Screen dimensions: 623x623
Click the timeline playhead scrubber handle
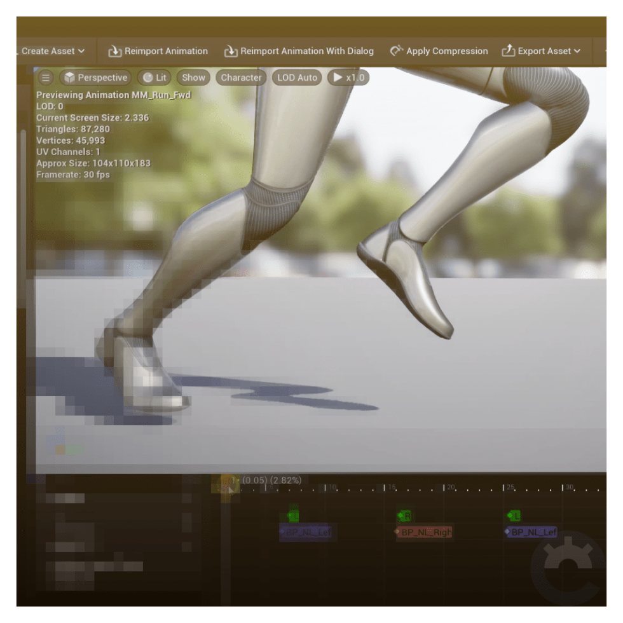pyautogui.click(x=226, y=486)
